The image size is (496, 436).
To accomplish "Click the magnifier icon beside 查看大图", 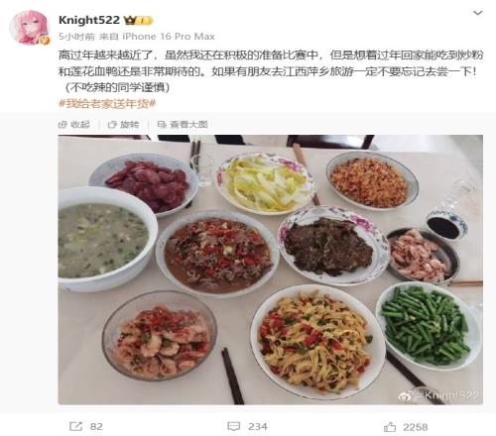I will (162, 125).
